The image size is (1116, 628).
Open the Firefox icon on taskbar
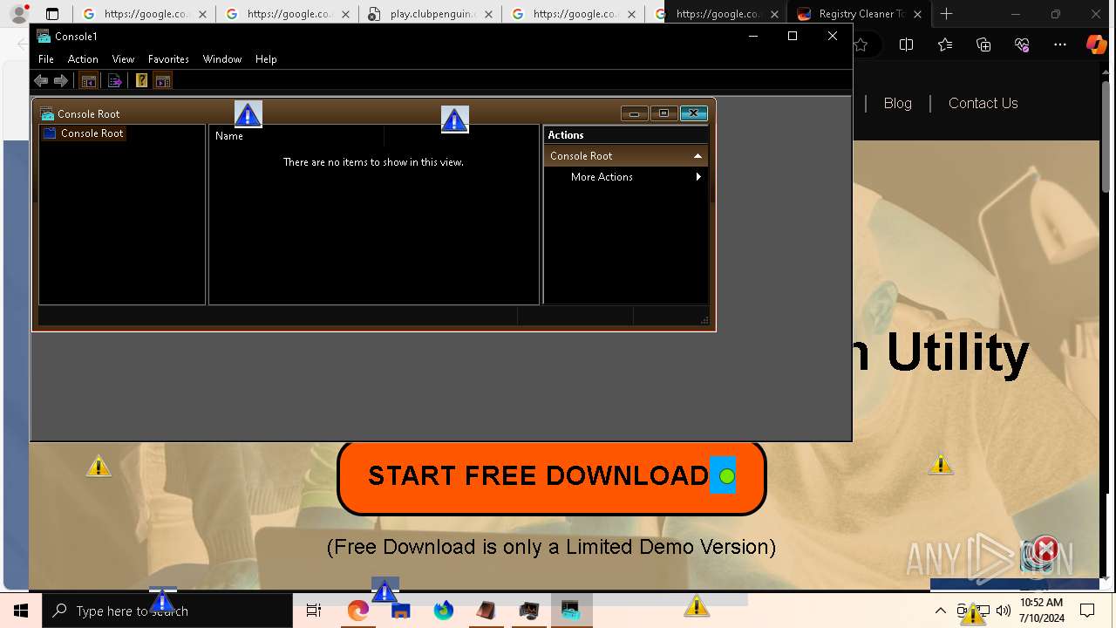click(x=443, y=611)
